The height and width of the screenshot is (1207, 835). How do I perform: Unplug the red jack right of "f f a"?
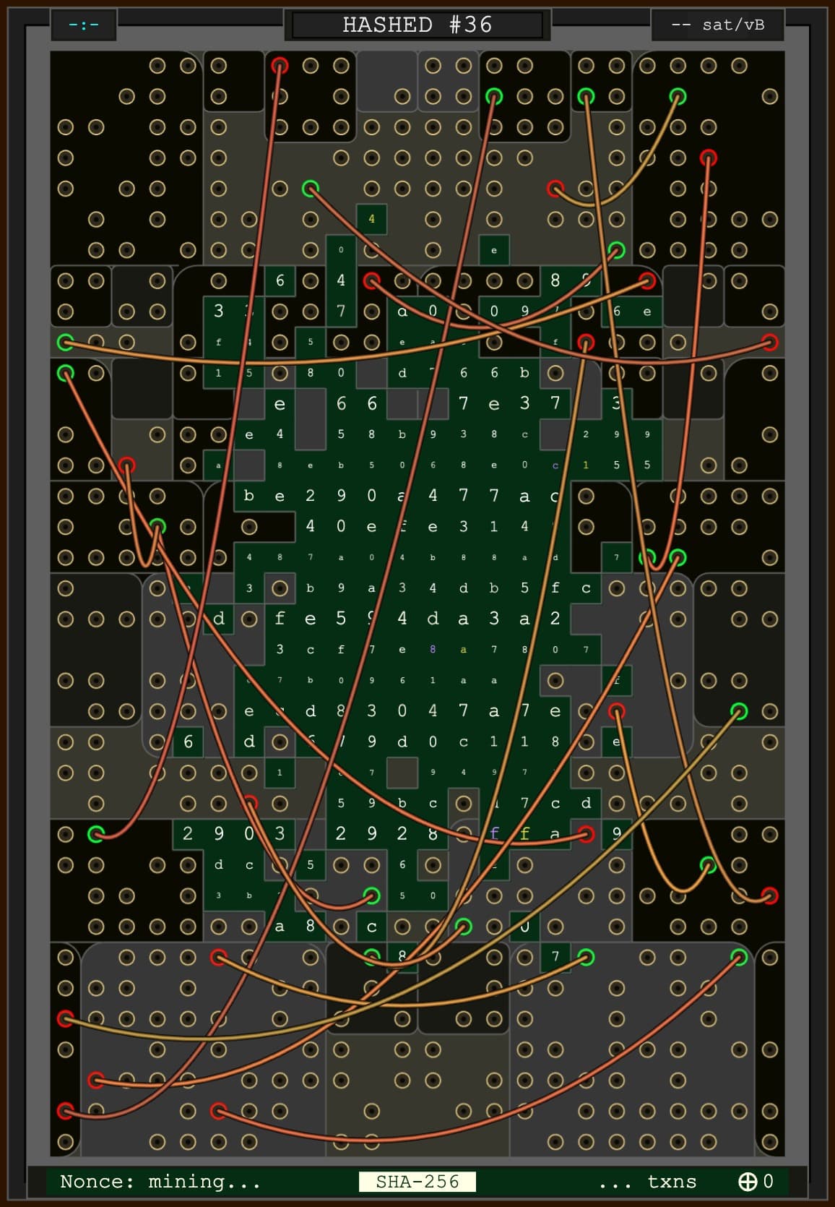[x=586, y=835]
